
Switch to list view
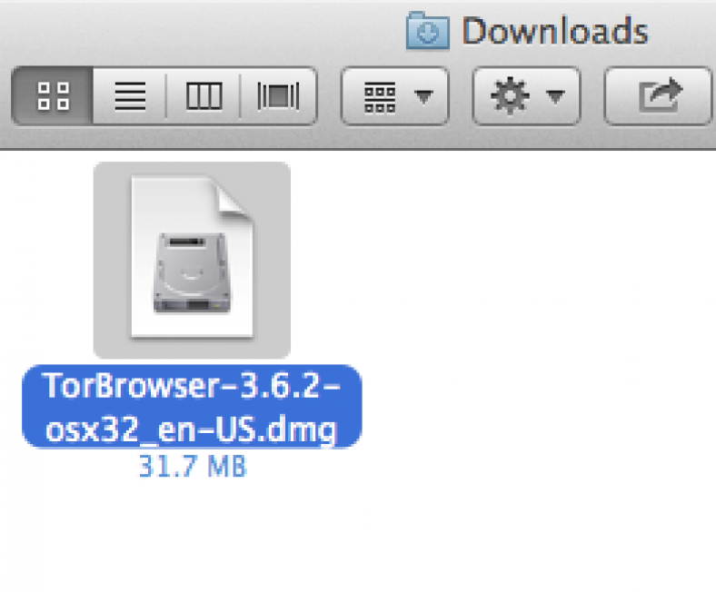(x=130, y=96)
